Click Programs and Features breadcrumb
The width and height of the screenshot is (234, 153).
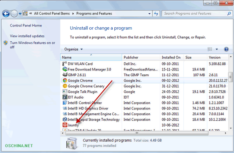[94, 14]
